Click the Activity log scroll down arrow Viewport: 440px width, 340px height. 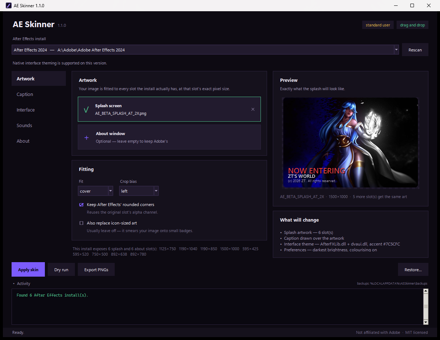[x=426, y=322]
